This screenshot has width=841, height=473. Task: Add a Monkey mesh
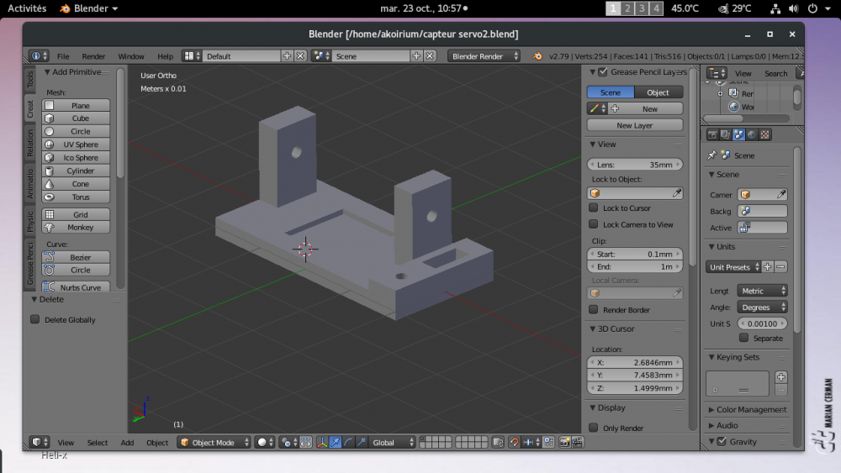coord(76,228)
